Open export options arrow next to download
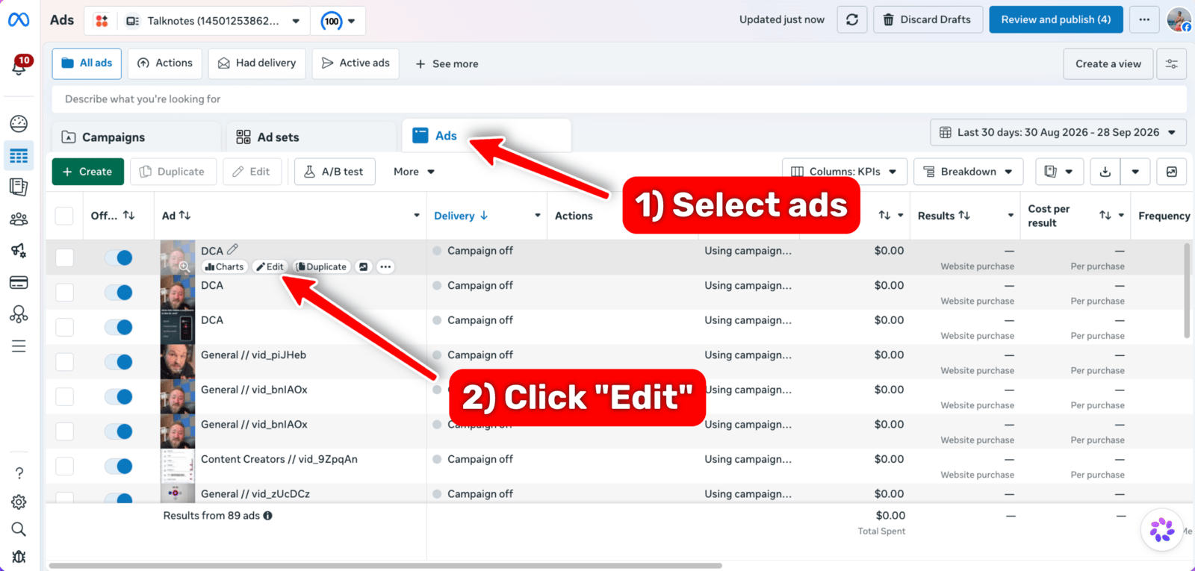The height and width of the screenshot is (571, 1195). click(x=1135, y=172)
